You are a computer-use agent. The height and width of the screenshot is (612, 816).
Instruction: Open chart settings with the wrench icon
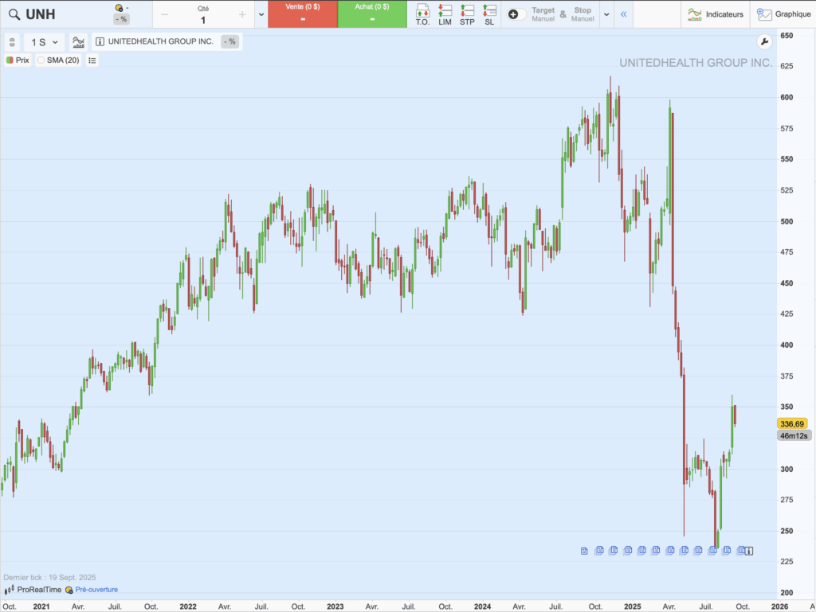point(764,41)
